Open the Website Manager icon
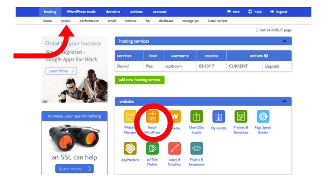Screen dimensions: 327x182 click(x=130, y=116)
